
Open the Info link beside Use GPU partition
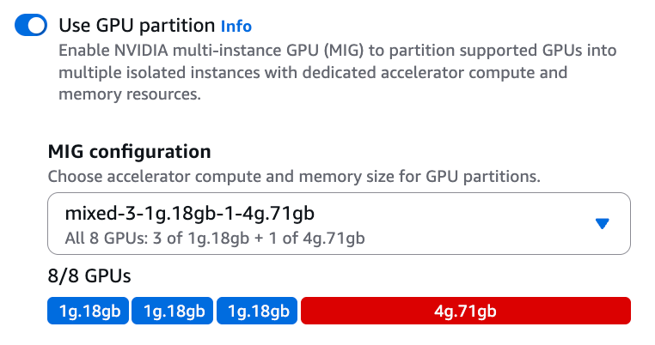pyautogui.click(x=236, y=27)
